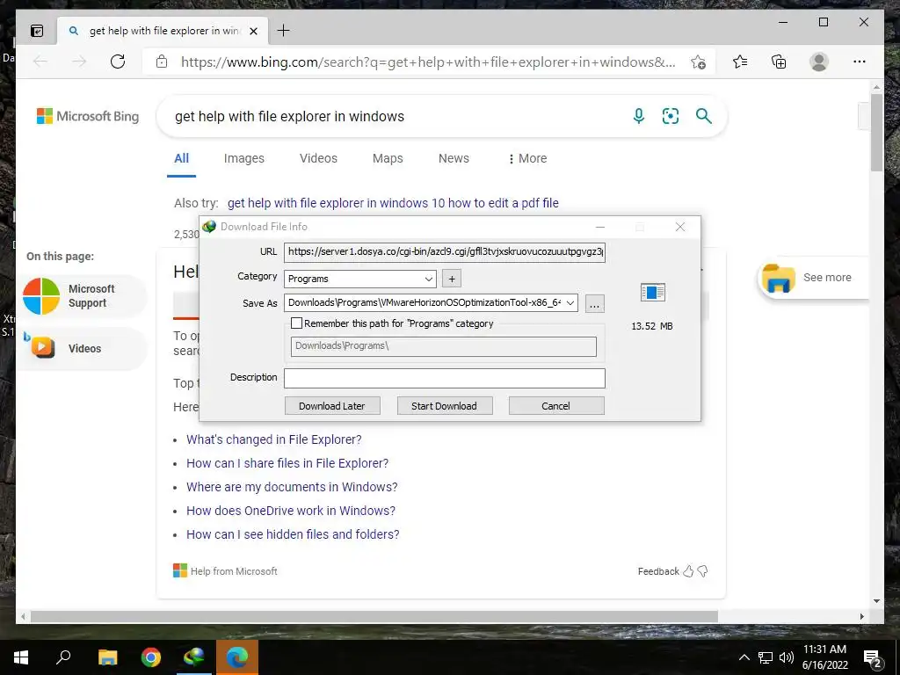Click the Microsoft Support icon

click(x=41, y=296)
